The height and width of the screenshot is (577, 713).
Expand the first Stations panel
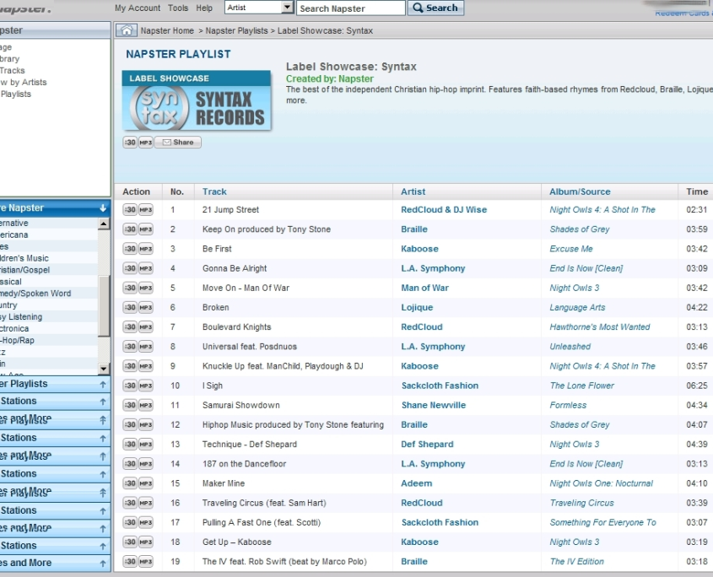[x=103, y=402]
